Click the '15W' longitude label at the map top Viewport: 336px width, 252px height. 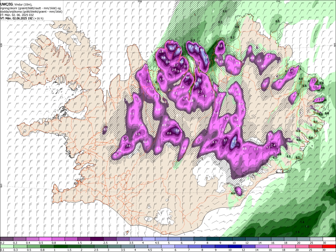(278, 1)
